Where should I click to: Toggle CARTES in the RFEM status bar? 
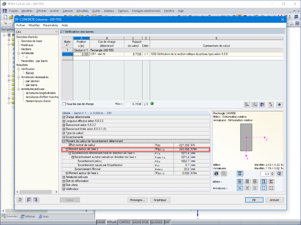click(x=125, y=222)
